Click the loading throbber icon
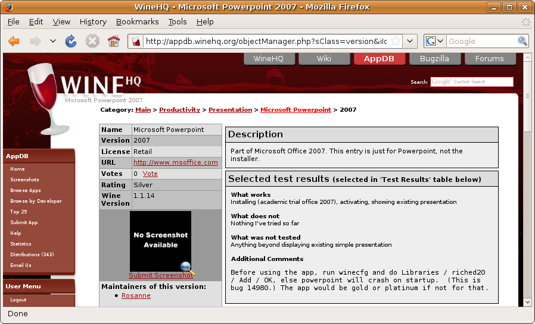This screenshot has width=535, height=324. pos(526,22)
